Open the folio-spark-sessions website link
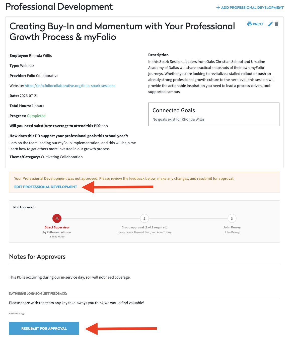This screenshot has width=296, height=341. click(70, 86)
